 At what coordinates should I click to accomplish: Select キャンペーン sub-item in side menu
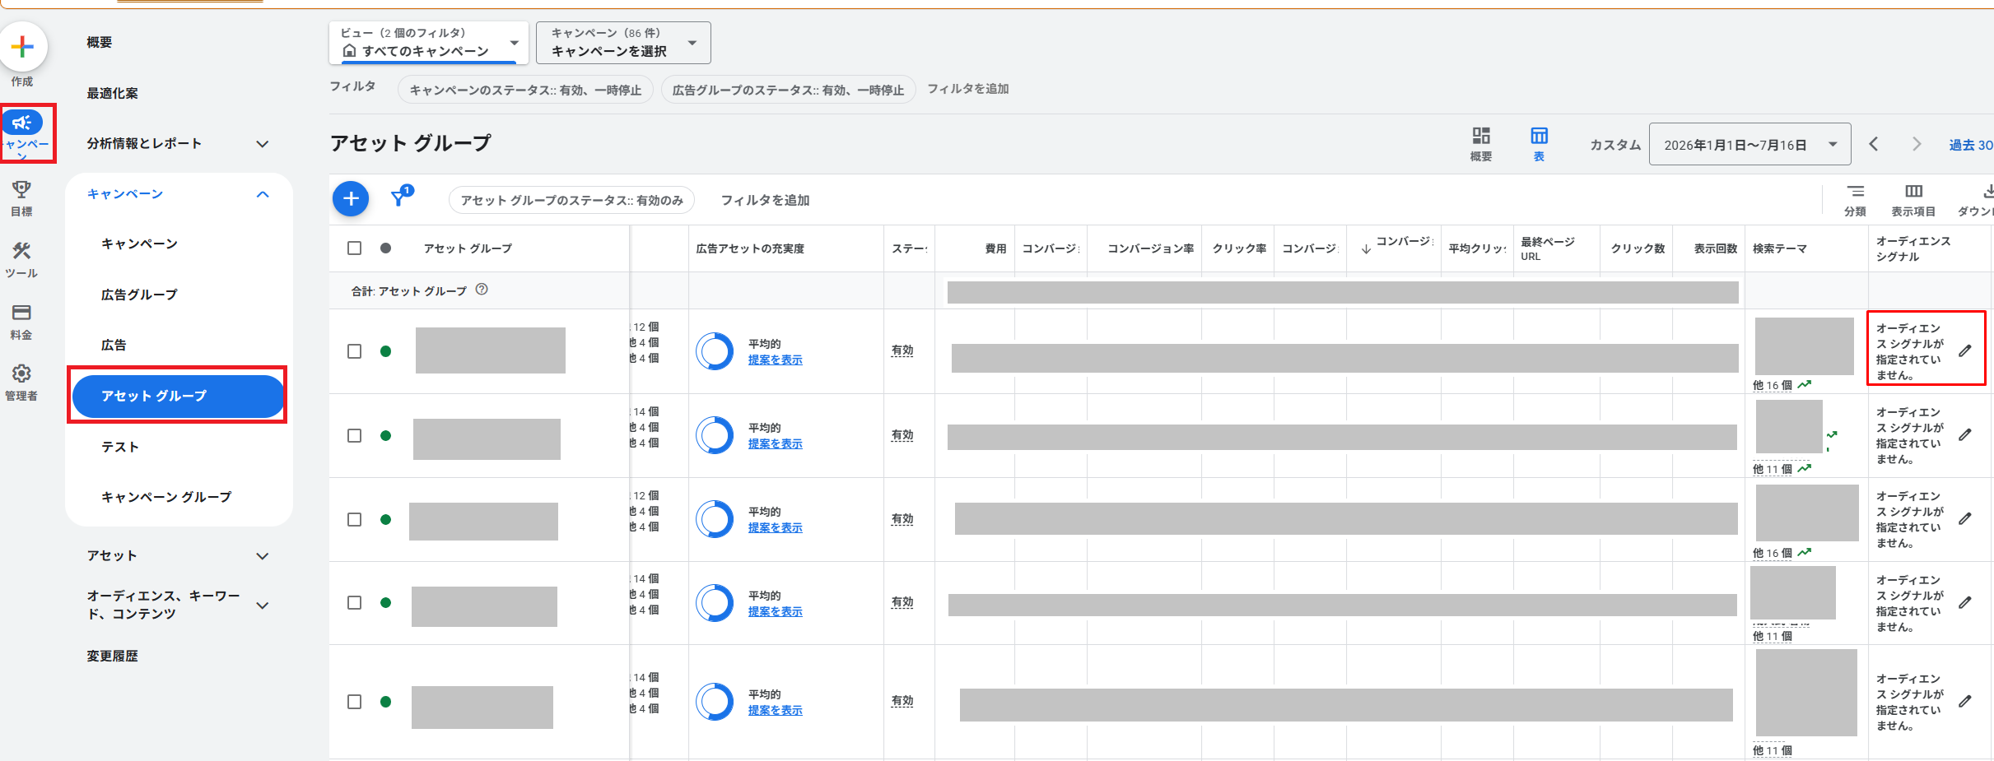139,244
